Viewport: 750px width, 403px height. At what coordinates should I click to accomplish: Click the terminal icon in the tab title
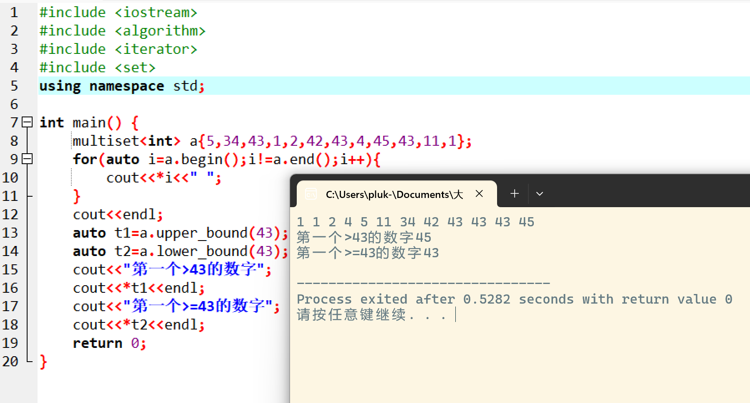[311, 194]
